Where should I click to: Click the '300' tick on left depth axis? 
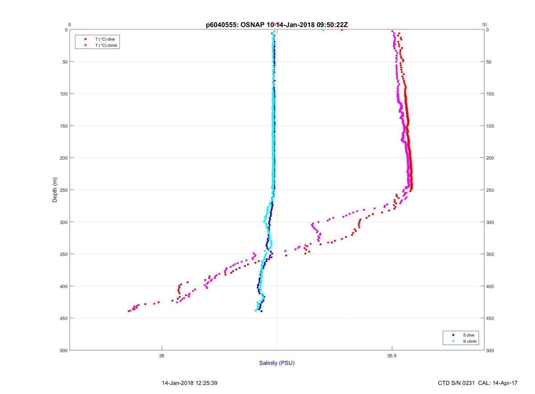[63, 222]
